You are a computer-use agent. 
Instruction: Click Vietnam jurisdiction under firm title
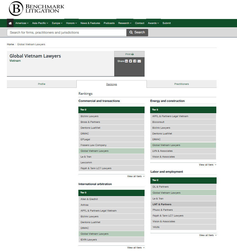[15, 61]
